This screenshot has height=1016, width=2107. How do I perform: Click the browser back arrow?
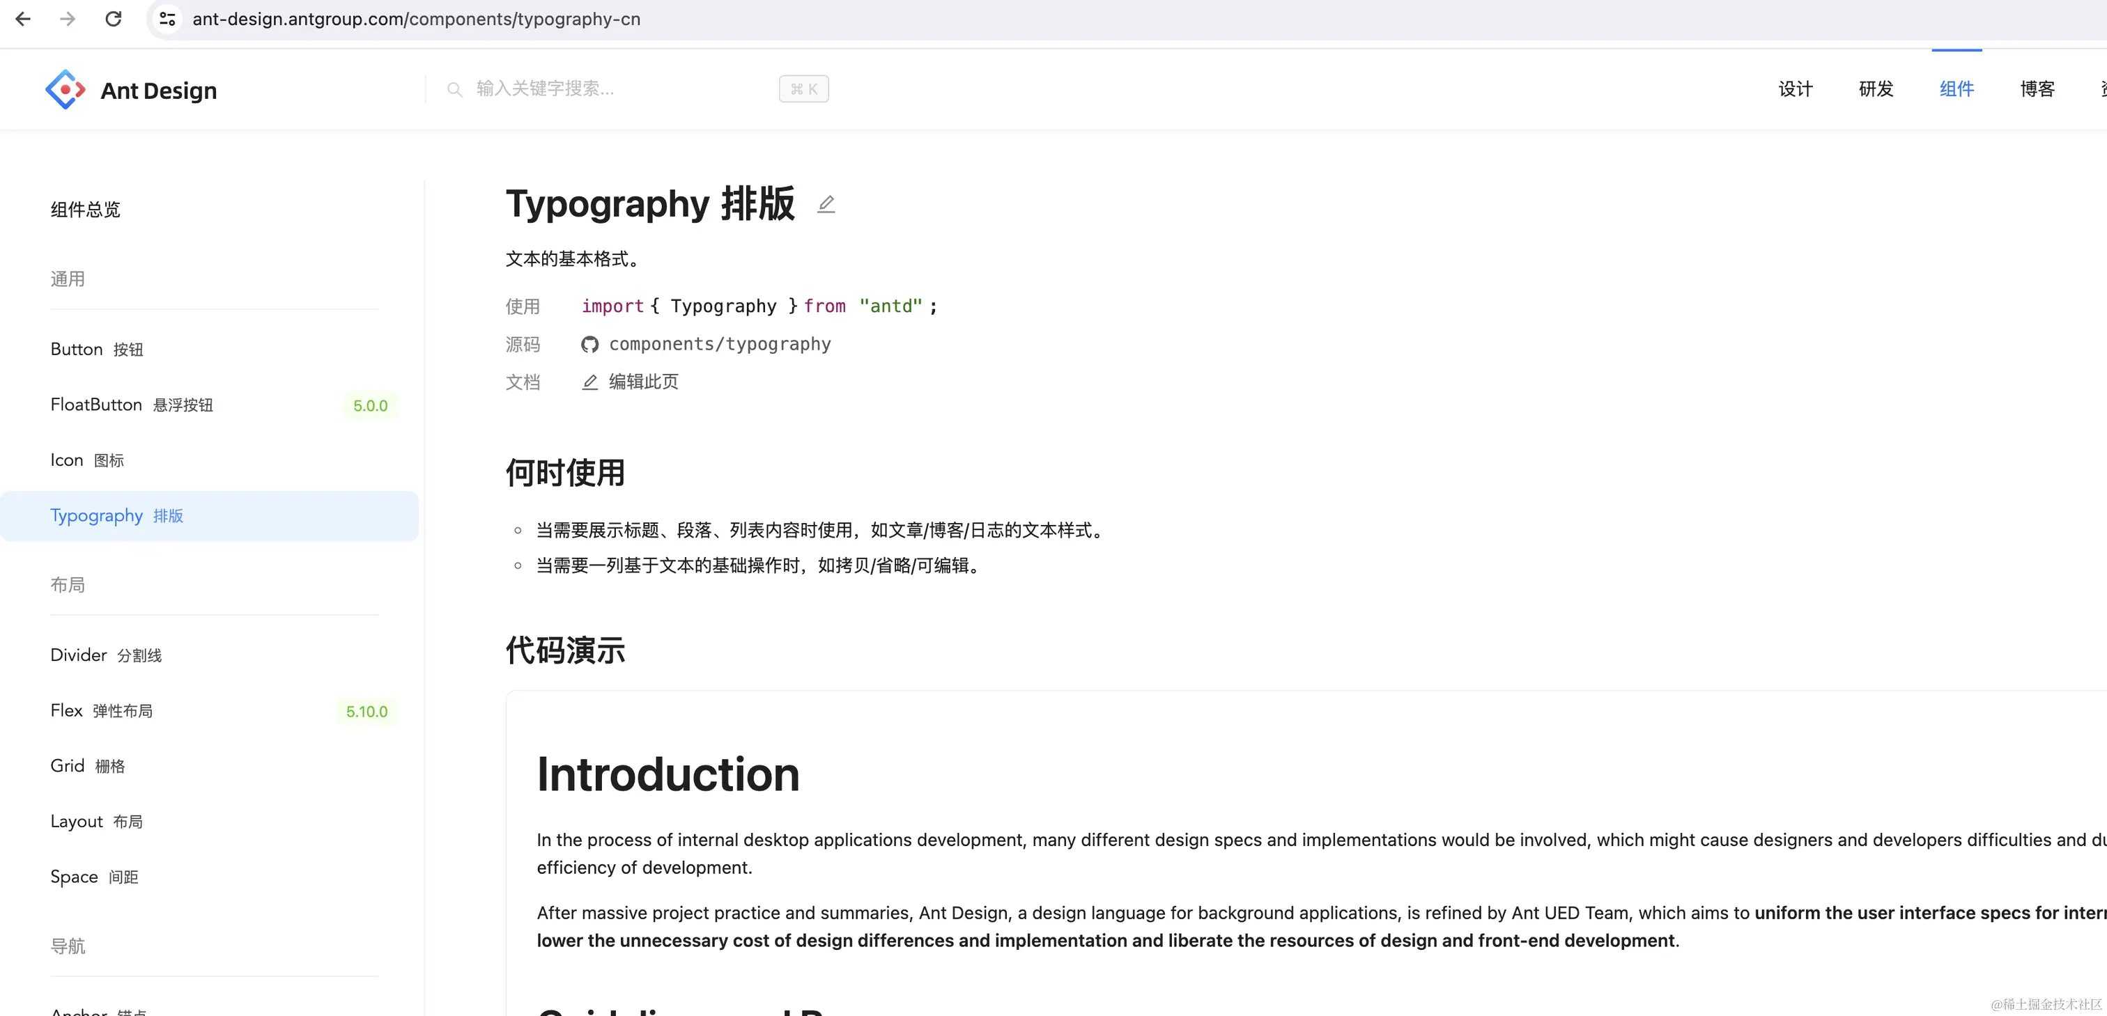point(23,19)
